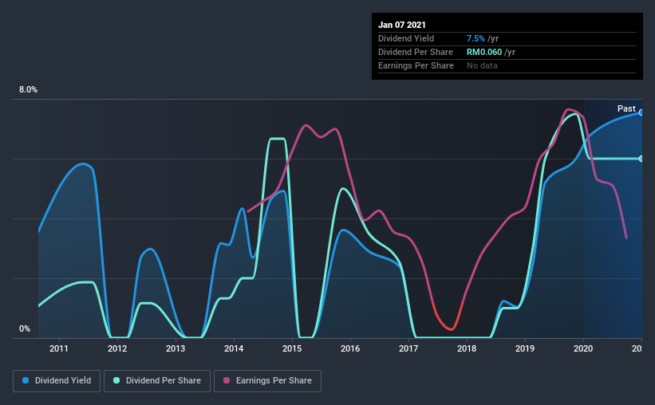
Task: Click the 2020 x-axis label
Action: coord(583,348)
